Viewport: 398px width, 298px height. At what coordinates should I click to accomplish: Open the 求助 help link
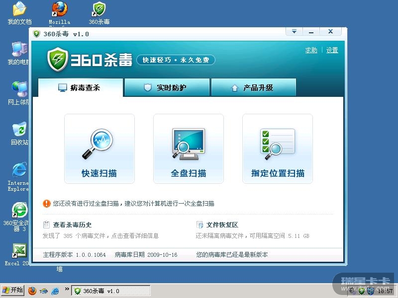311,50
